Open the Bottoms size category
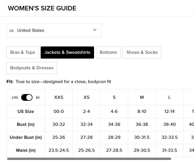The height and width of the screenshot is (165, 194). click(108, 52)
